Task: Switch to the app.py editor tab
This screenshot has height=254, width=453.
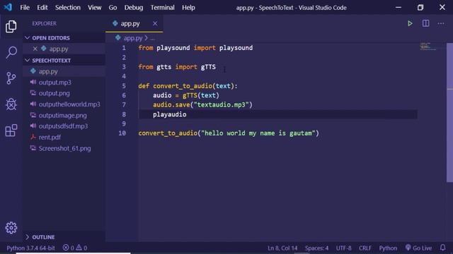Action: (x=134, y=23)
